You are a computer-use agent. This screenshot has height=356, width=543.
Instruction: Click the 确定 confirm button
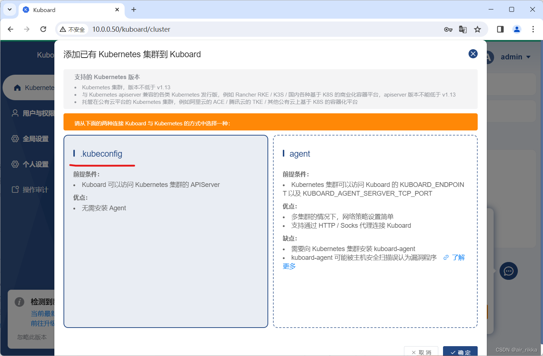coord(460,352)
